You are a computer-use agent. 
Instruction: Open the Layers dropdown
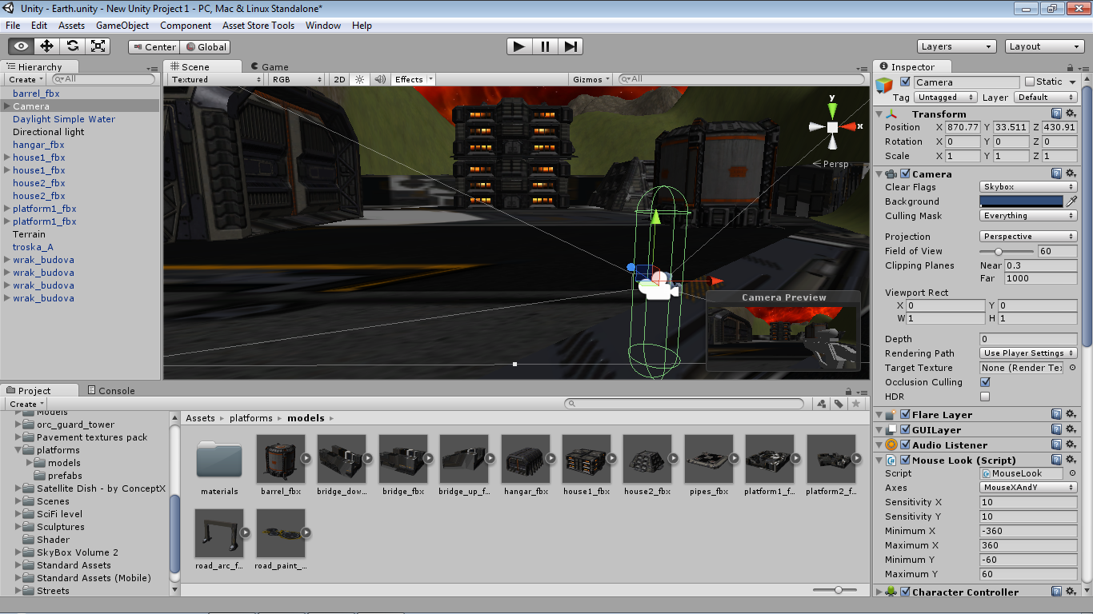click(957, 46)
